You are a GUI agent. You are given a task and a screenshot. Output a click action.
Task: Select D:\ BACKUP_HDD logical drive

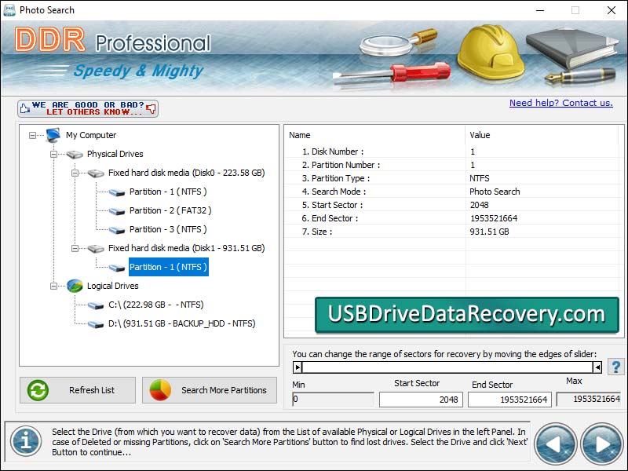pyautogui.click(x=181, y=323)
